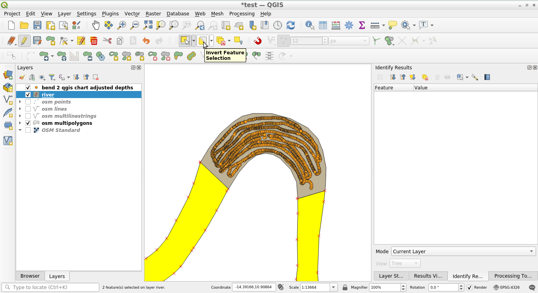Delete selected features with trash icon
Image resolution: width=538 pixels, height=293 pixels.
94,41
